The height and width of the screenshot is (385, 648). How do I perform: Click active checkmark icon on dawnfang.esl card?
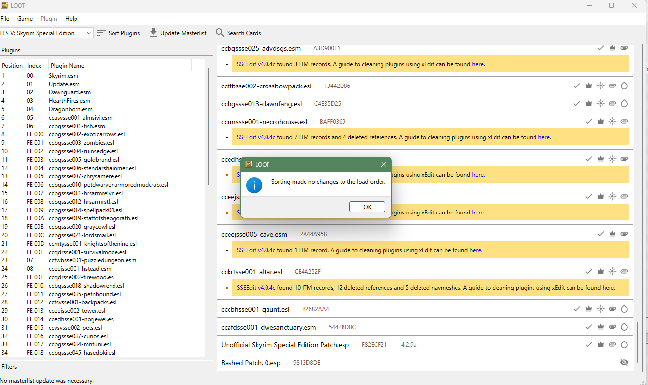[577, 103]
